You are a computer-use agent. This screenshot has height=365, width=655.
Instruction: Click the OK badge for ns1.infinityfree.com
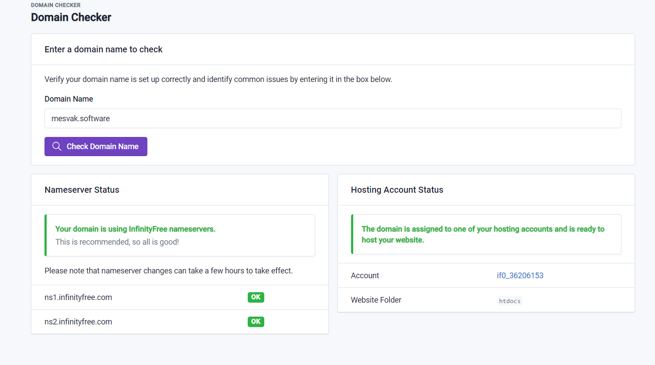(x=256, y=297)
